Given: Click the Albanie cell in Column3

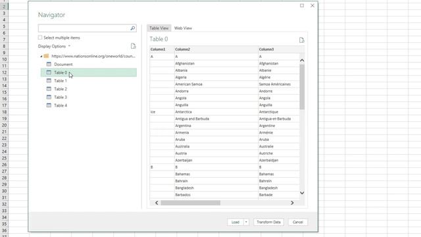Looking at the screenshot, I should [279, 70].
